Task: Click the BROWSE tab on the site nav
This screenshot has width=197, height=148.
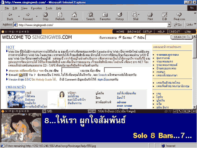Action: pos(134,32)
